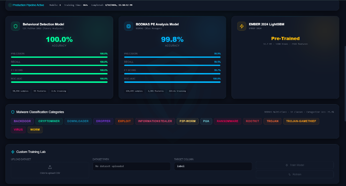Select the DROPPER category tag
346x186 pixels.
point(103,121)
